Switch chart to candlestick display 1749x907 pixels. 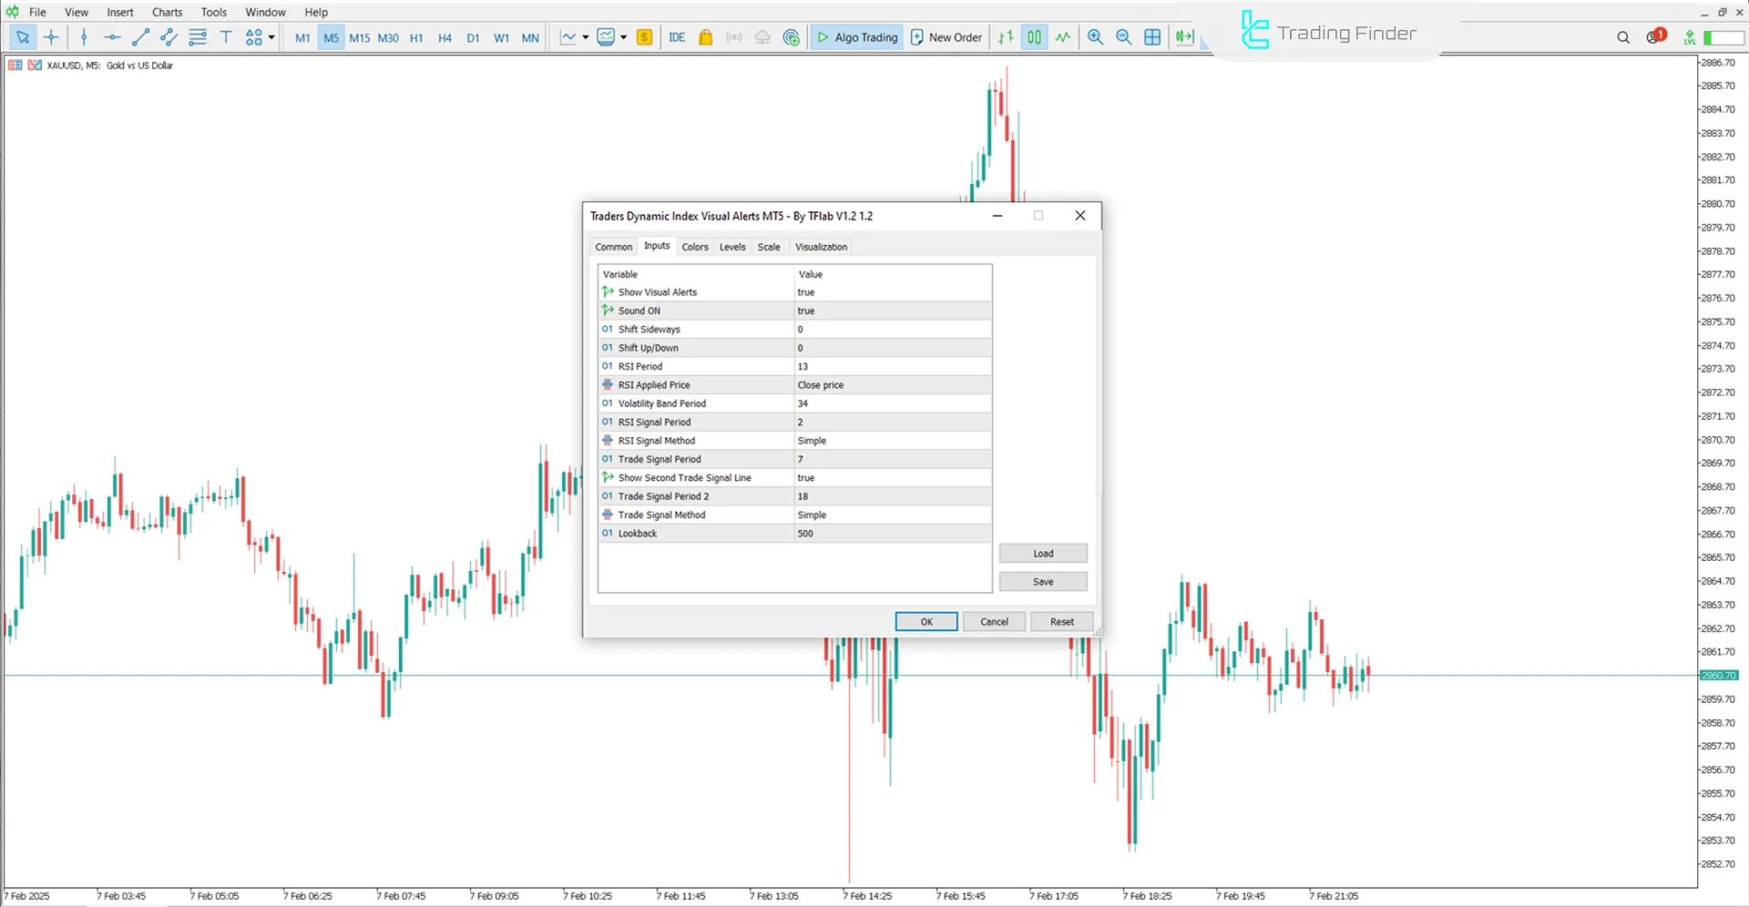1034,37
